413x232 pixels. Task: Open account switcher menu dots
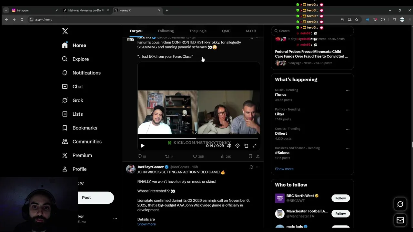115,219
